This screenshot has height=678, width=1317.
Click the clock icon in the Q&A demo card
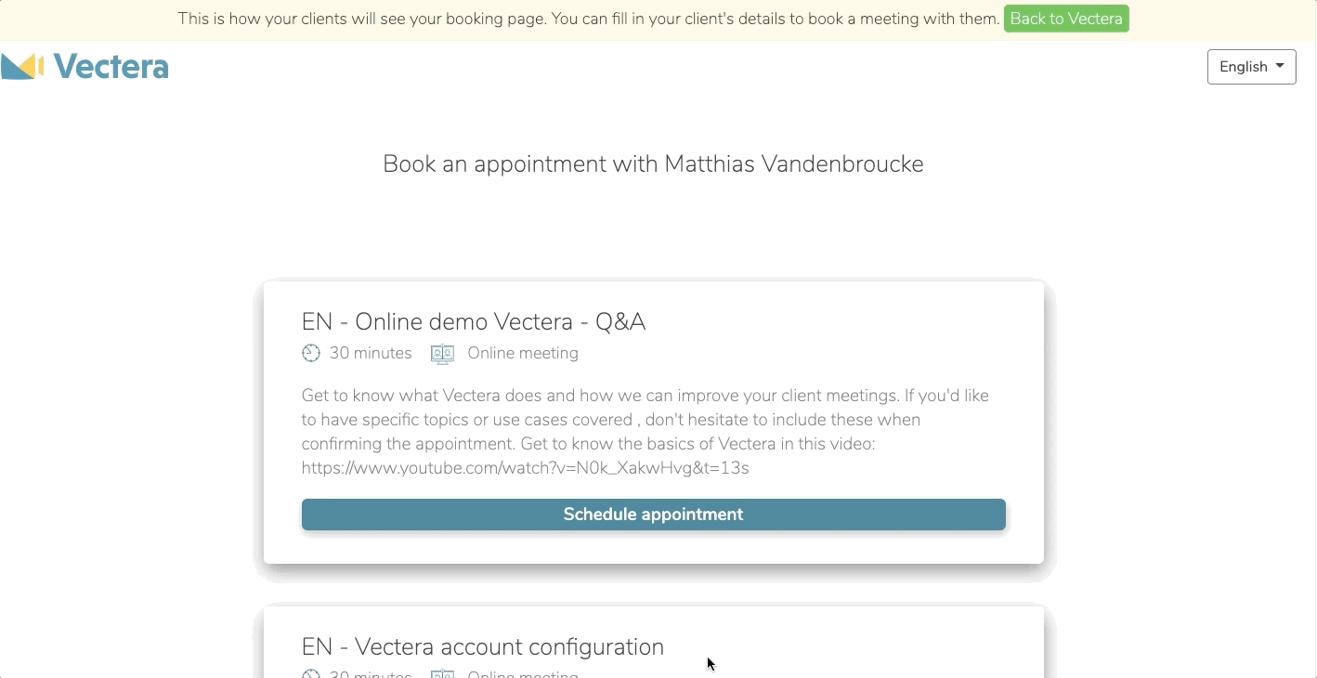coord(311,353)
